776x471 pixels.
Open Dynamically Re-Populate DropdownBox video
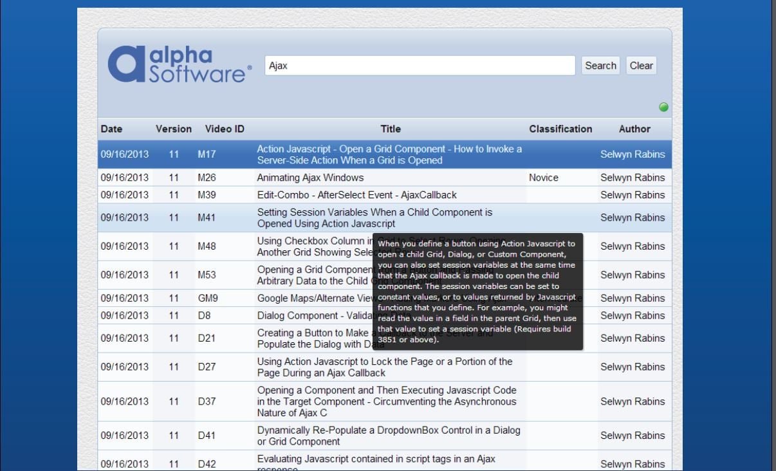tap(389, 436)
